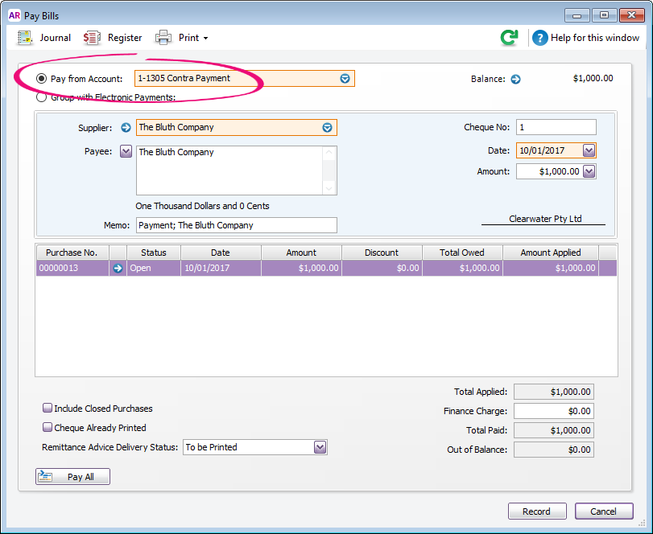Click the Discount cell showing $0.00
The image size is (653, 534).
pos(382,269)
